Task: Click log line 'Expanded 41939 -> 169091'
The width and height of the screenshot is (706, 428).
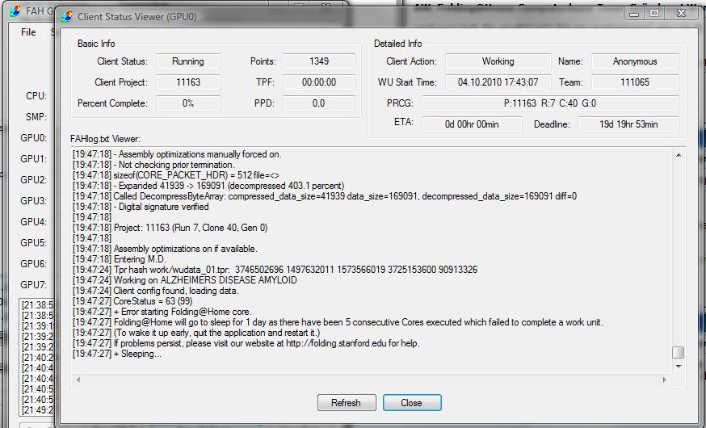Action: point(208,186)
